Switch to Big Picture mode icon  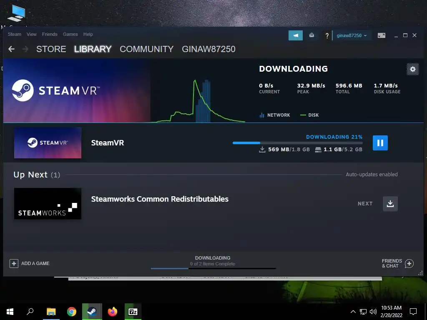(381, 35)
